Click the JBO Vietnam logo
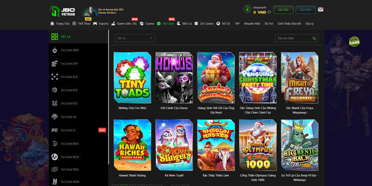This screenshot has width=372, height=186. pyautogui.click(x=63, y=11)
